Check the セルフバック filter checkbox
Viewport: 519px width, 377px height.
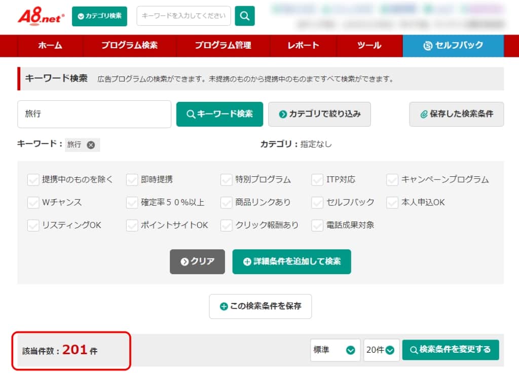click(x=317, y=203)
